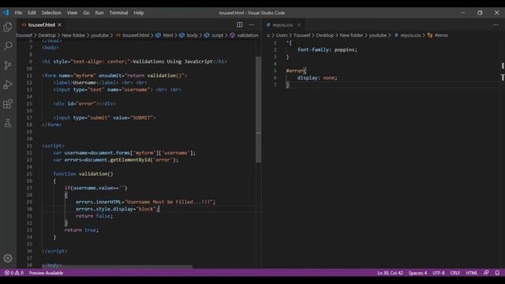Click the 'return true;' line
The image size is (505, 284).
click(x=81, y=230)
